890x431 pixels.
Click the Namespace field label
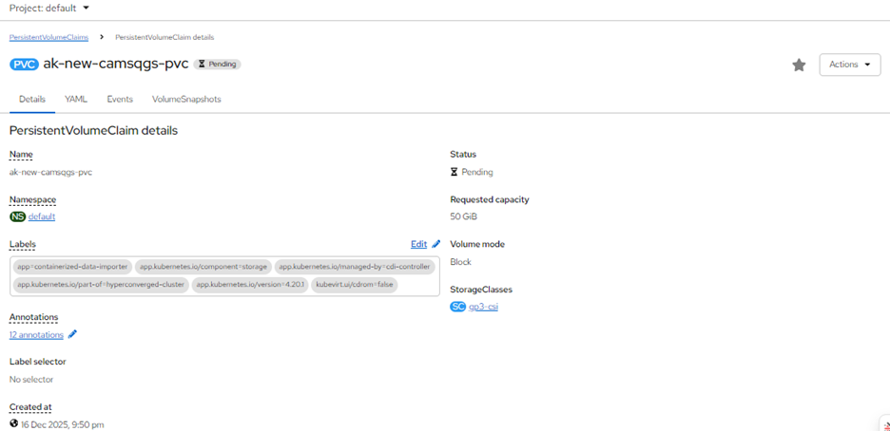32,200
